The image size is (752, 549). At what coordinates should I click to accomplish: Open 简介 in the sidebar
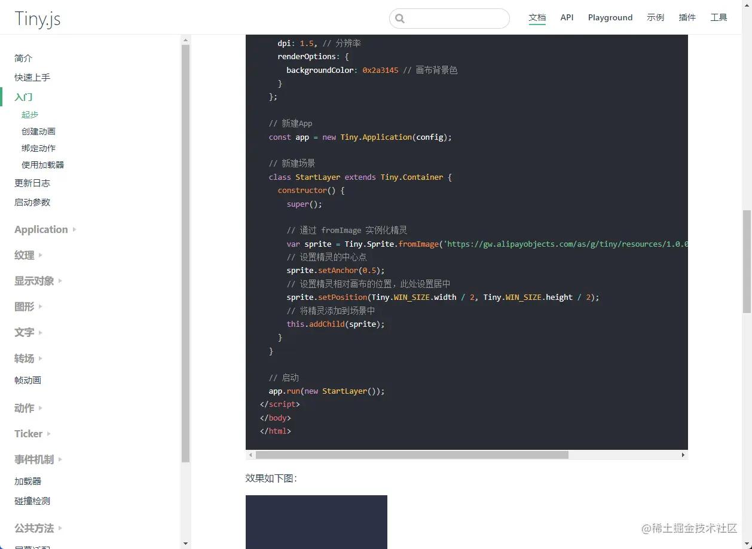coord(23,58)
